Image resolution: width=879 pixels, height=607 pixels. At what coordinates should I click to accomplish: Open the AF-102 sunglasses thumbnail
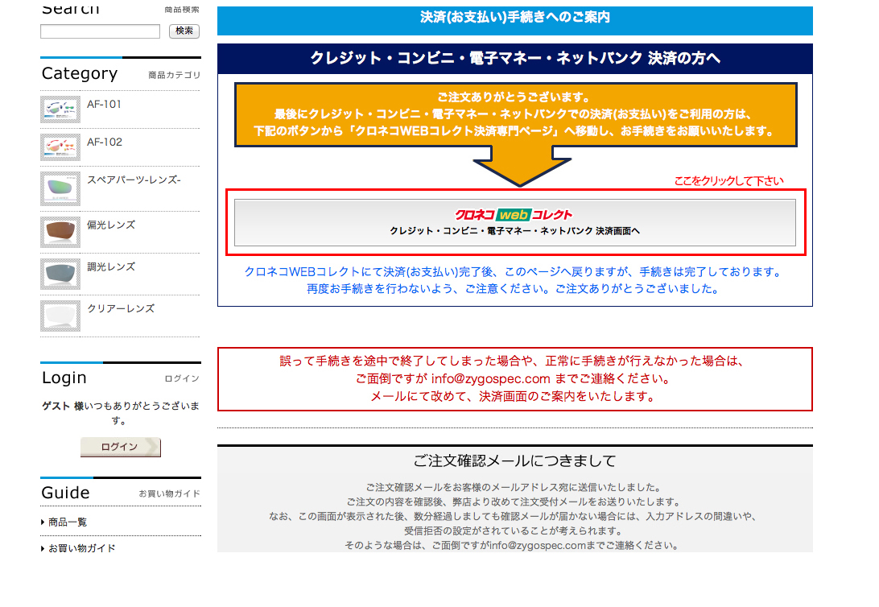pyautogui.click(x=60, y=147)
